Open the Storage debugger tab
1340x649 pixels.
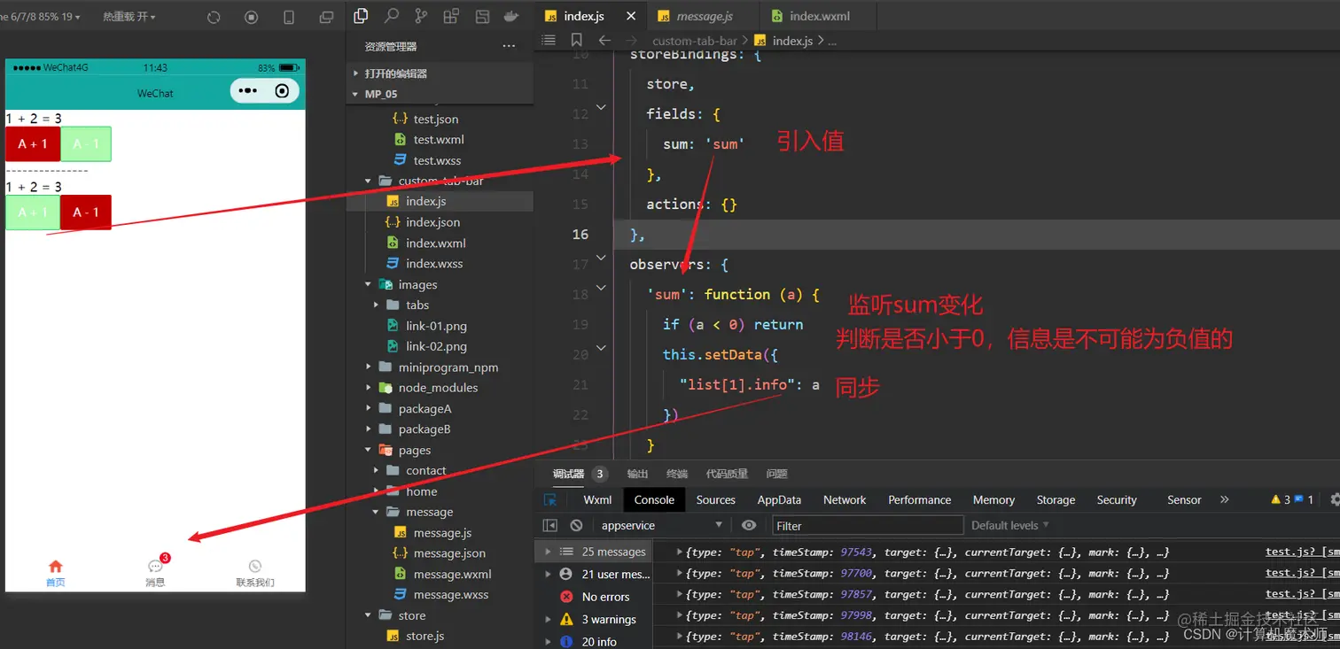1056,500
